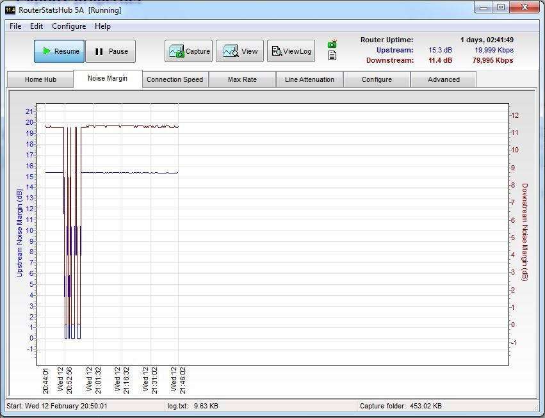545x418 pixels.
Task: Open the Help menu
Action: point(102,26)
